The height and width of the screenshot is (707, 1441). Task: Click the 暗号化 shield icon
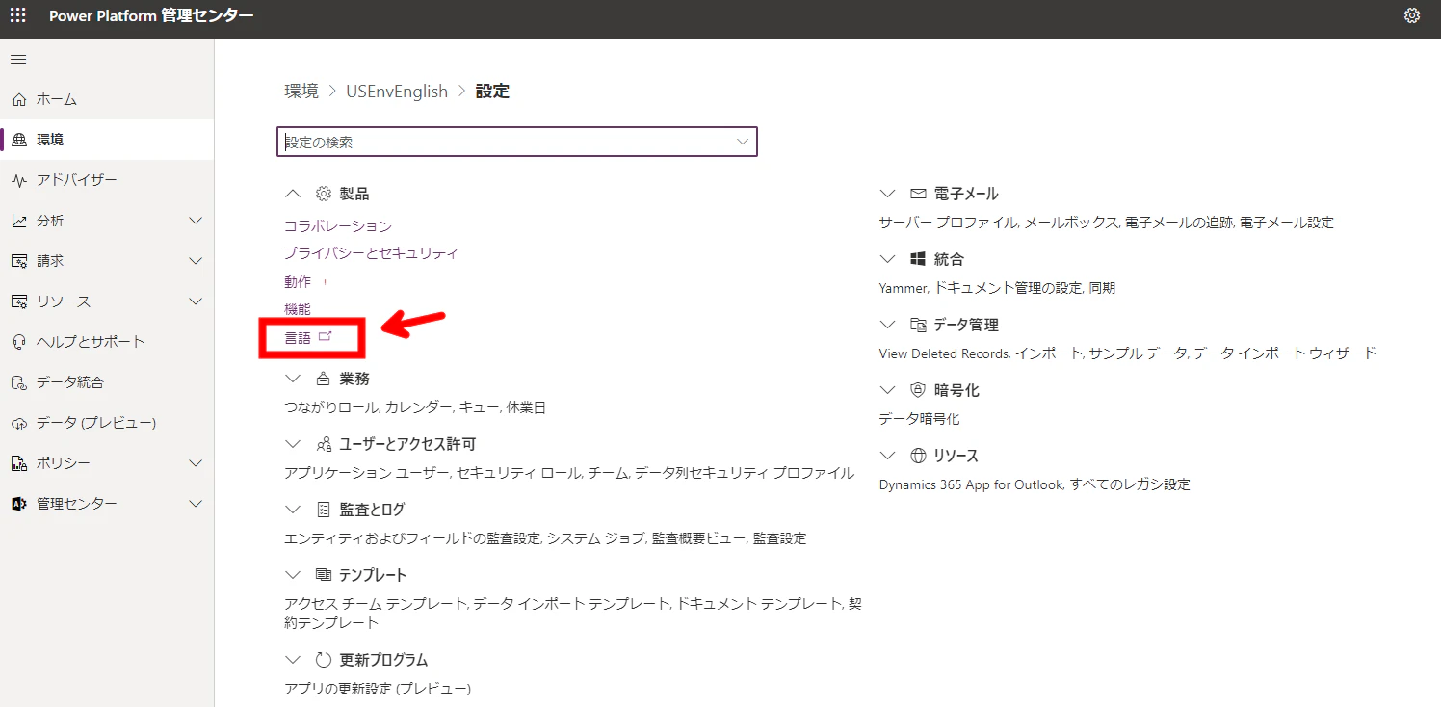[918, 390]
